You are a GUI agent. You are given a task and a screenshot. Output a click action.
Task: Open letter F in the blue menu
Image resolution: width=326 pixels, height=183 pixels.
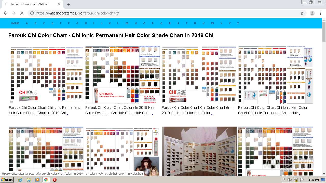(69, 23)
